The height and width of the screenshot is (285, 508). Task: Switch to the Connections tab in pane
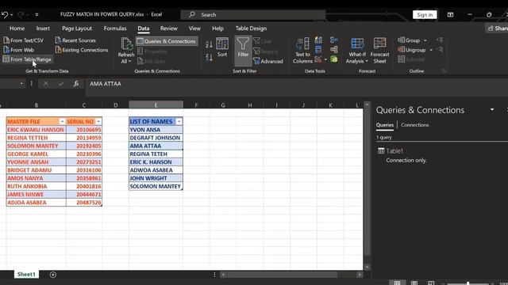tap(414, 125)
